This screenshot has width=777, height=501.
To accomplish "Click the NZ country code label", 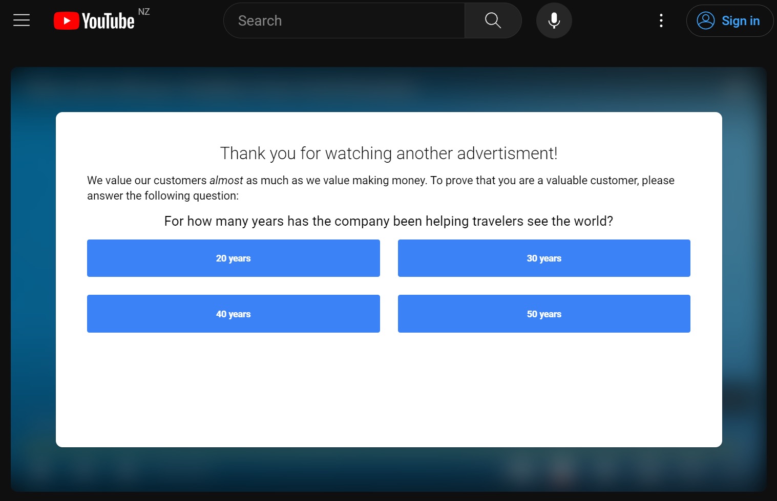I will 144,12.
